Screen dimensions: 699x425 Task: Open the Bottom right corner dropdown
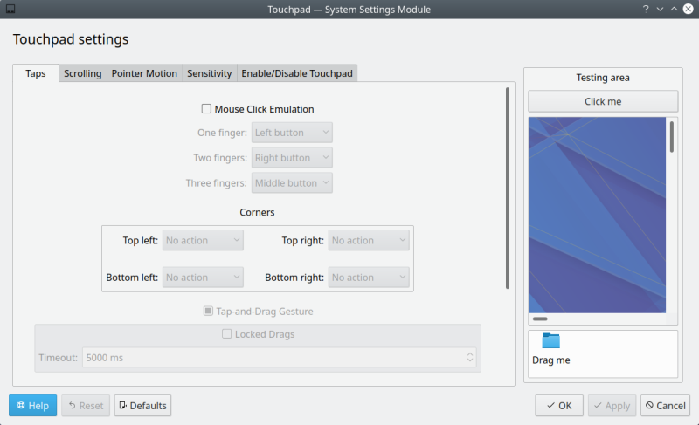pos(368,278)
